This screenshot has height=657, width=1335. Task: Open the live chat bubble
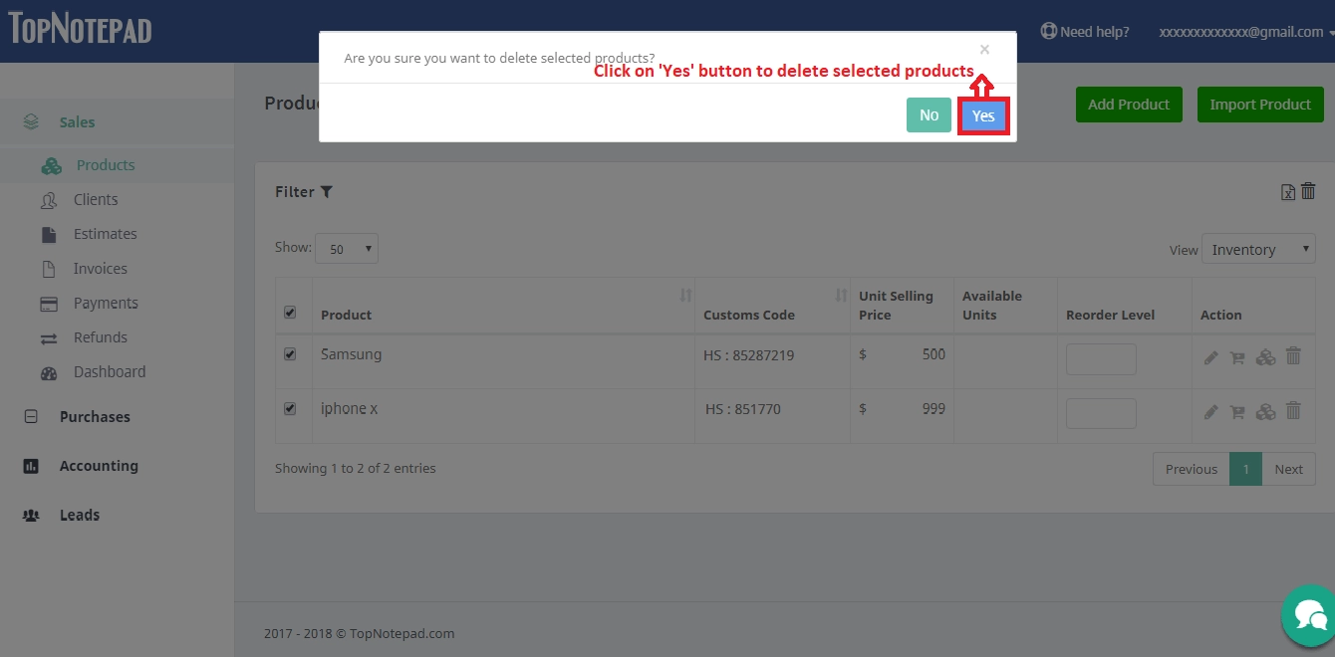coord(1308,616)
